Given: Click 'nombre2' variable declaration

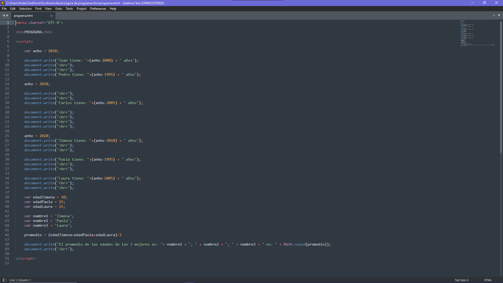Looking at the screenshot, I should [x=48, y=221].
